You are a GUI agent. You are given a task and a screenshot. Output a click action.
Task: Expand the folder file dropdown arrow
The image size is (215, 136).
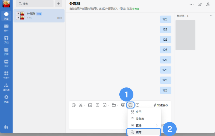pos(118,105)
